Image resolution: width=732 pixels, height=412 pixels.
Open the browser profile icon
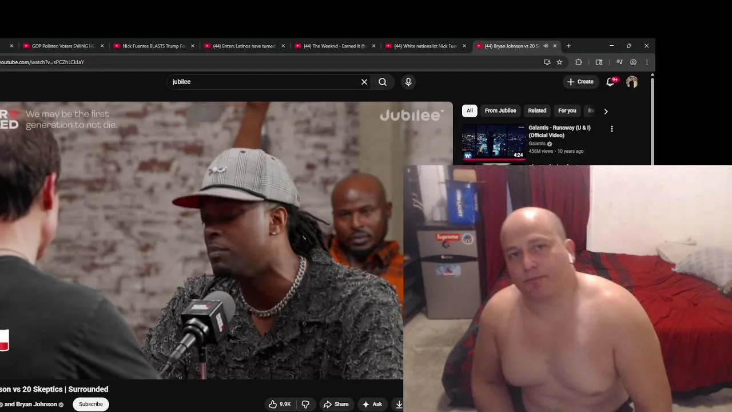633,62
